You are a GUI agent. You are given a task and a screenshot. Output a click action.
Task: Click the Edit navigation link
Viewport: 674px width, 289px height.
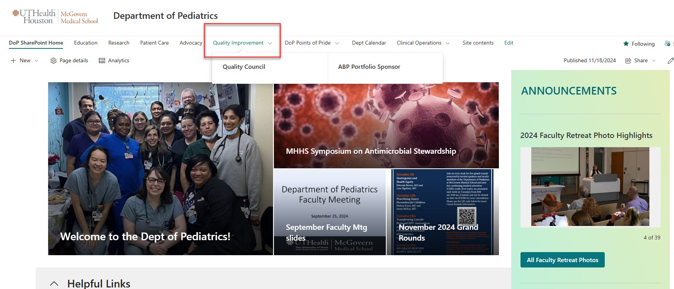coord(509,43)
